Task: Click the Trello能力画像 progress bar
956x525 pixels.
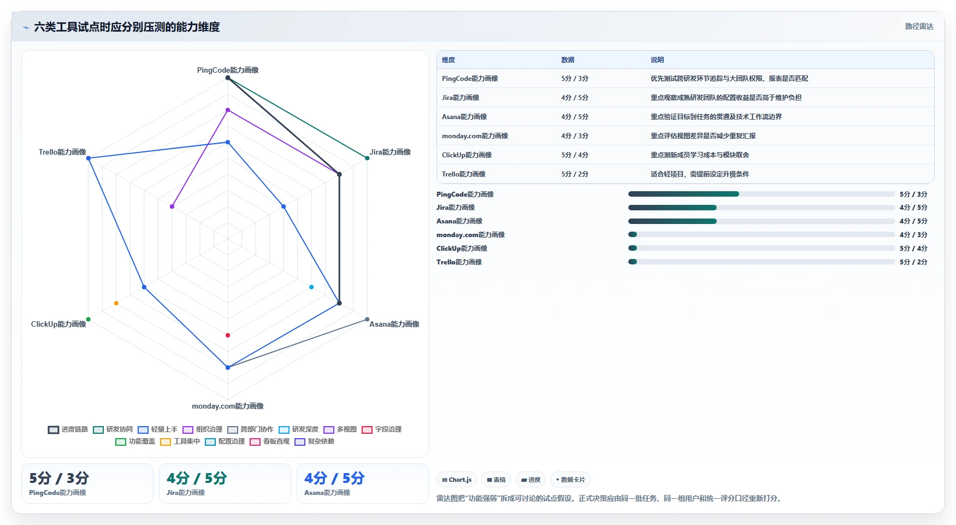Action: click(762, 262)
